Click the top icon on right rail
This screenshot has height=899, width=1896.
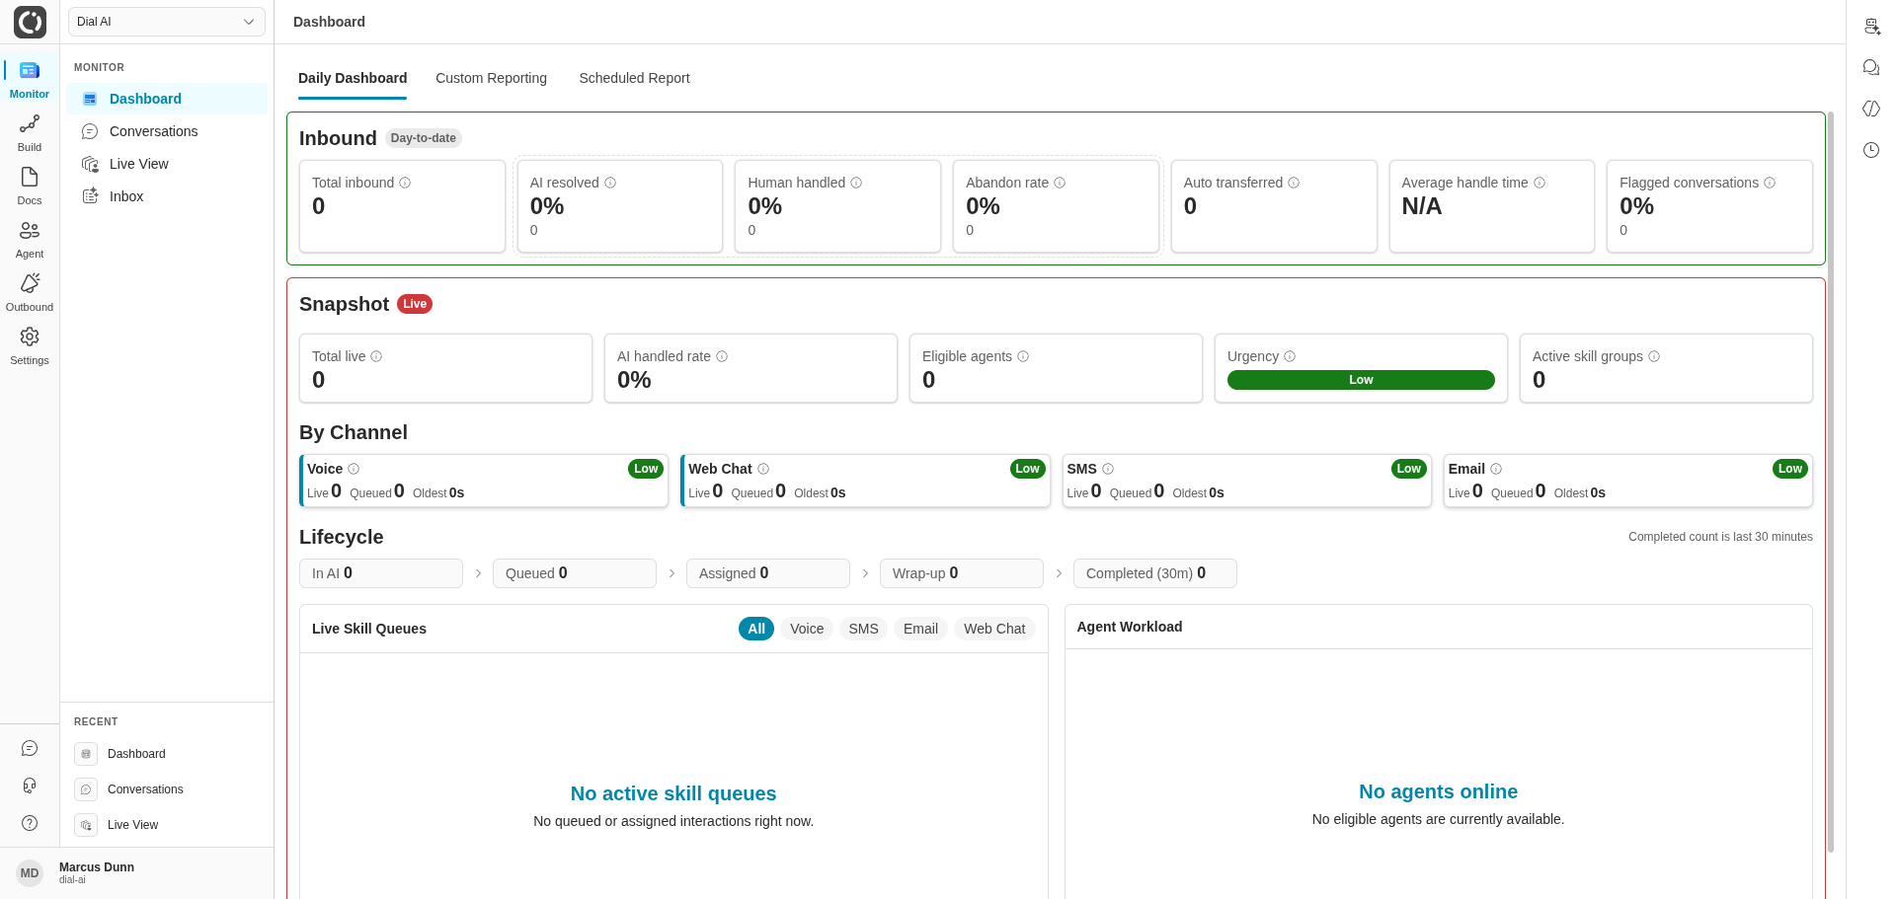click(1871, 27)
